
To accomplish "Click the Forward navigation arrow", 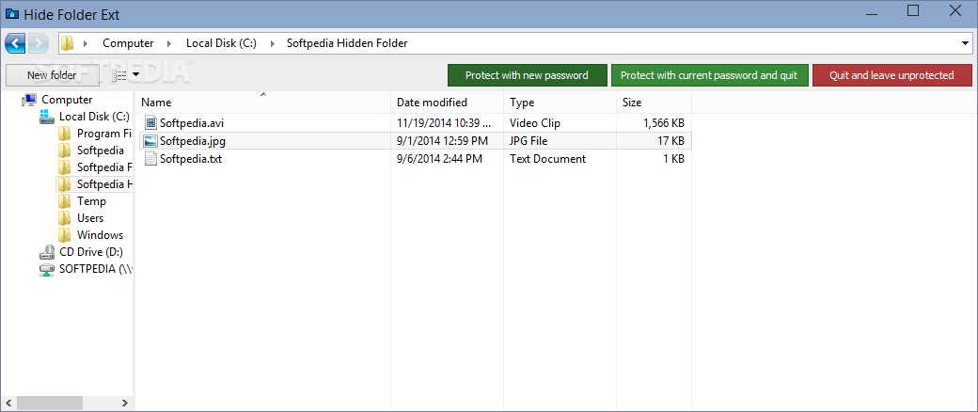I will [x=38, y=43].
